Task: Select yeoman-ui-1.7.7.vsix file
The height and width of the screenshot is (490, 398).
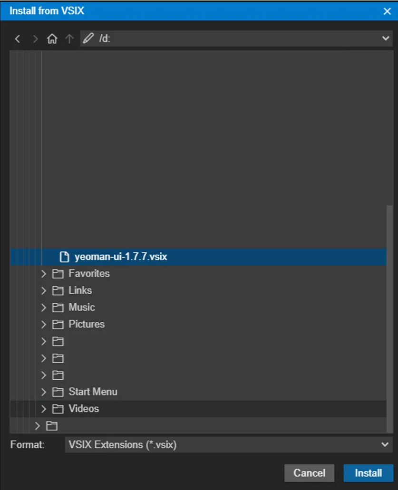Action: [x=121, y=257]
